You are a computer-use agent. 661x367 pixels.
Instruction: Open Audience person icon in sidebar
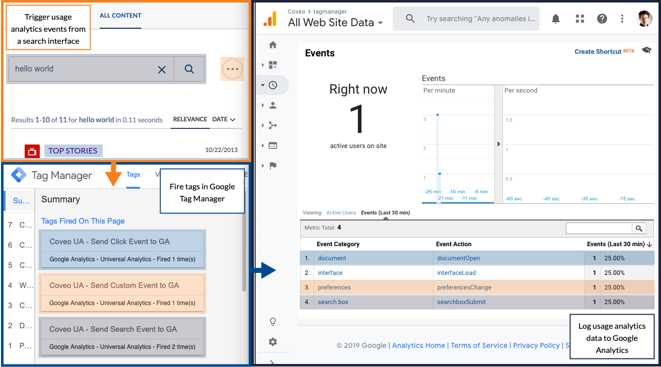pos(273,105)
